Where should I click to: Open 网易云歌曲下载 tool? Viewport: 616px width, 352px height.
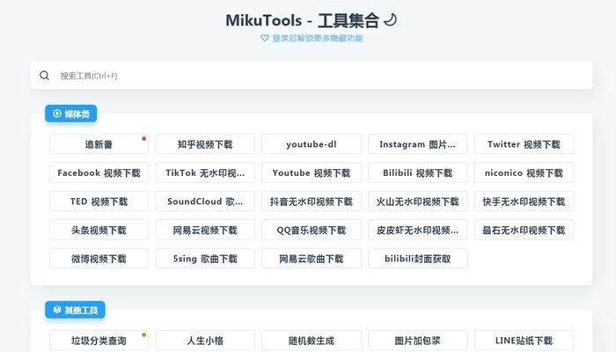coord(312,259)
